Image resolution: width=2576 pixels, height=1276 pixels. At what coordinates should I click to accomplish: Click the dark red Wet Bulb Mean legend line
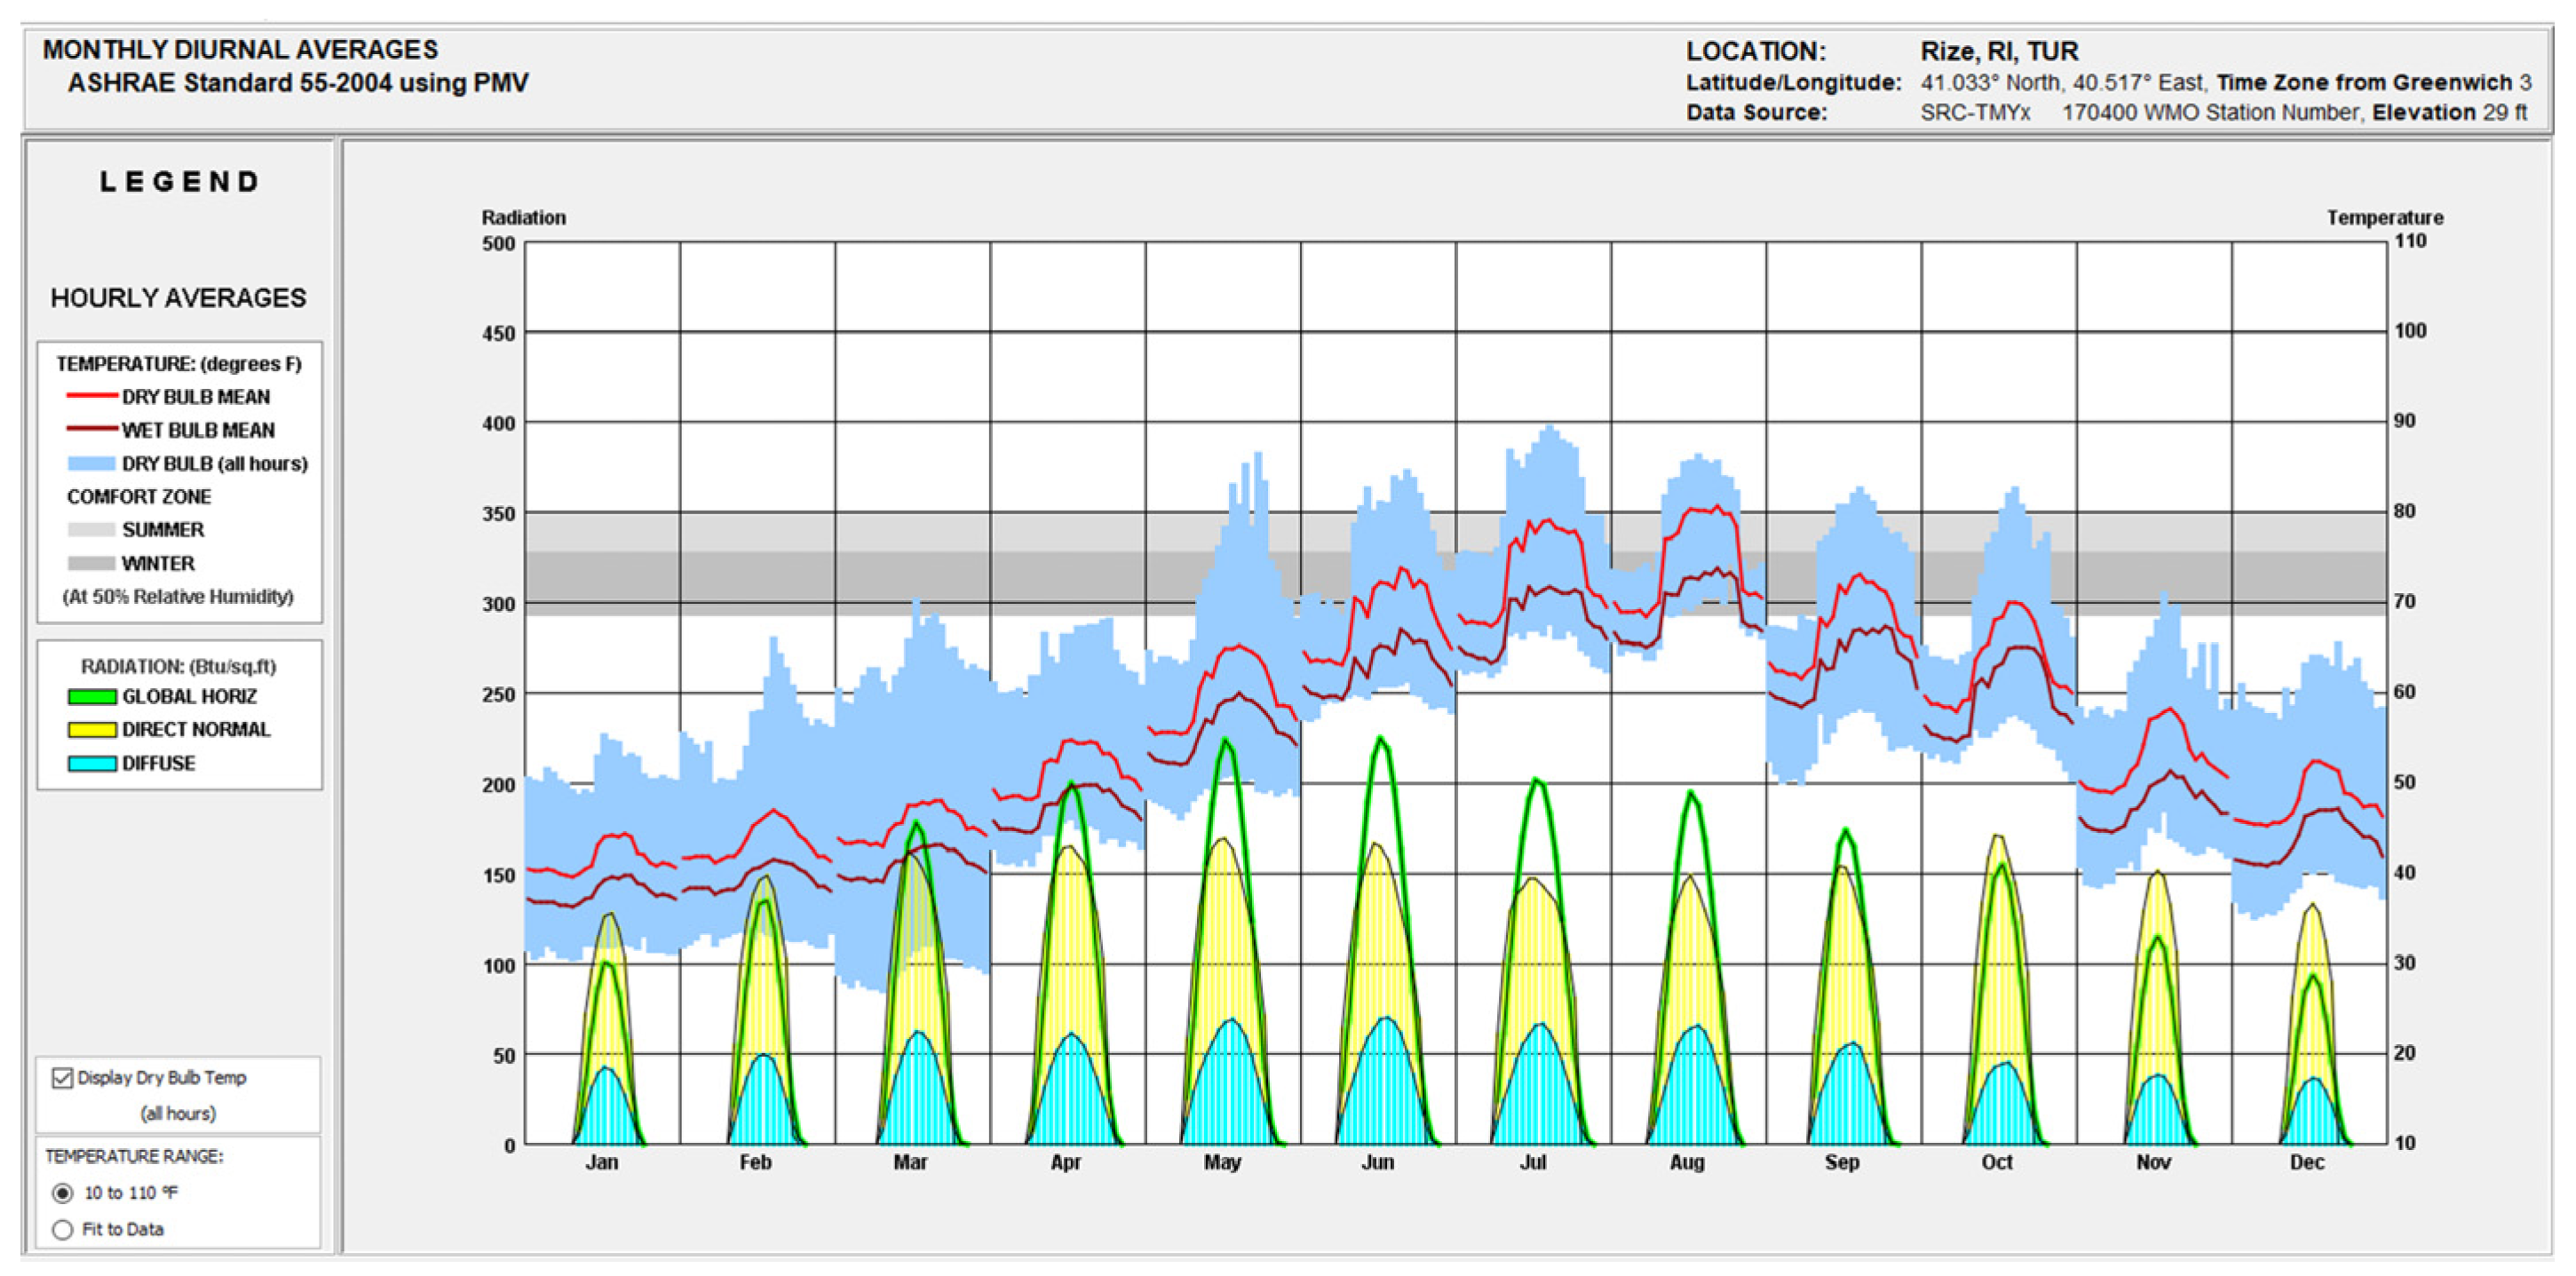[x=92, y=430]
